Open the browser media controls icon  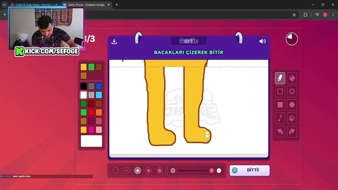click(317, 15)
